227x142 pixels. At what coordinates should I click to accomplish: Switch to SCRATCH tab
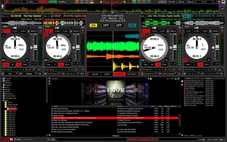(119, 74)
